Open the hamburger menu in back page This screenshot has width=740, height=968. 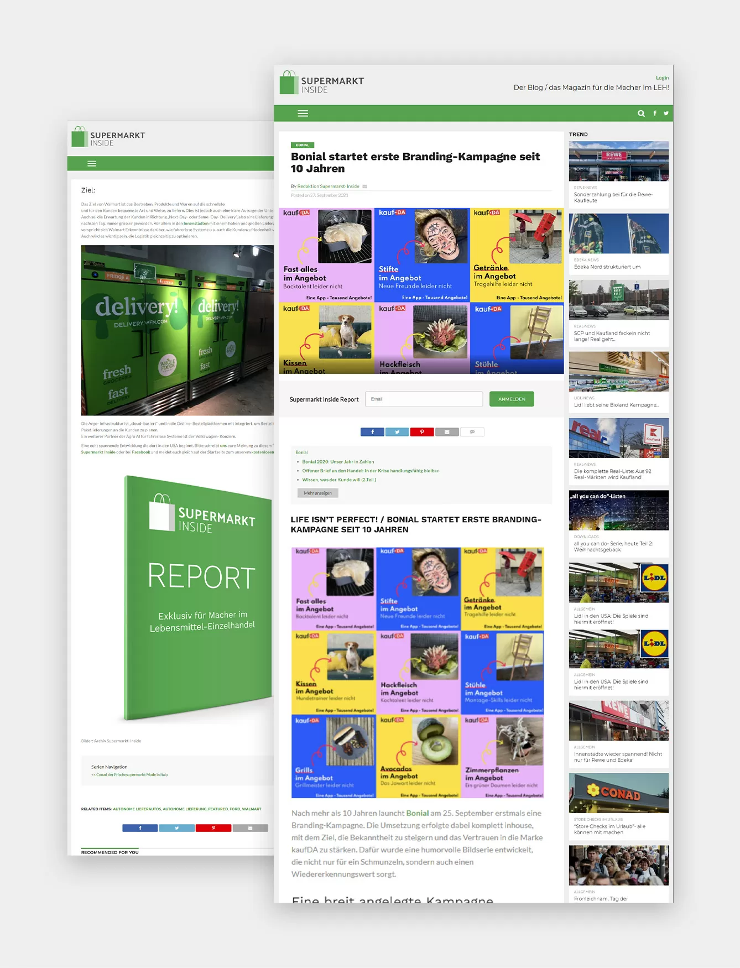coord(92,164)
